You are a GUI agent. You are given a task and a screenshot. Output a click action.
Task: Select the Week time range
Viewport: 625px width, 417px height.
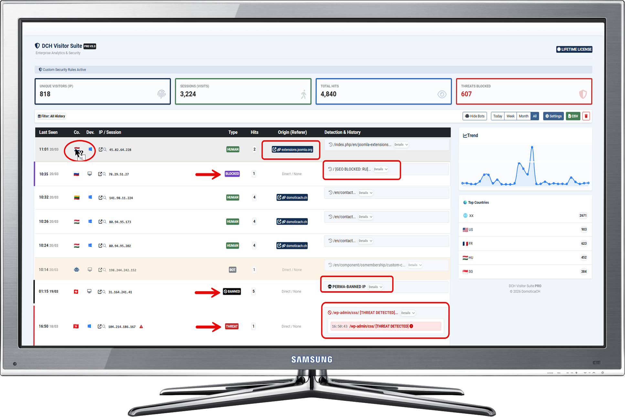pos(510,116)
